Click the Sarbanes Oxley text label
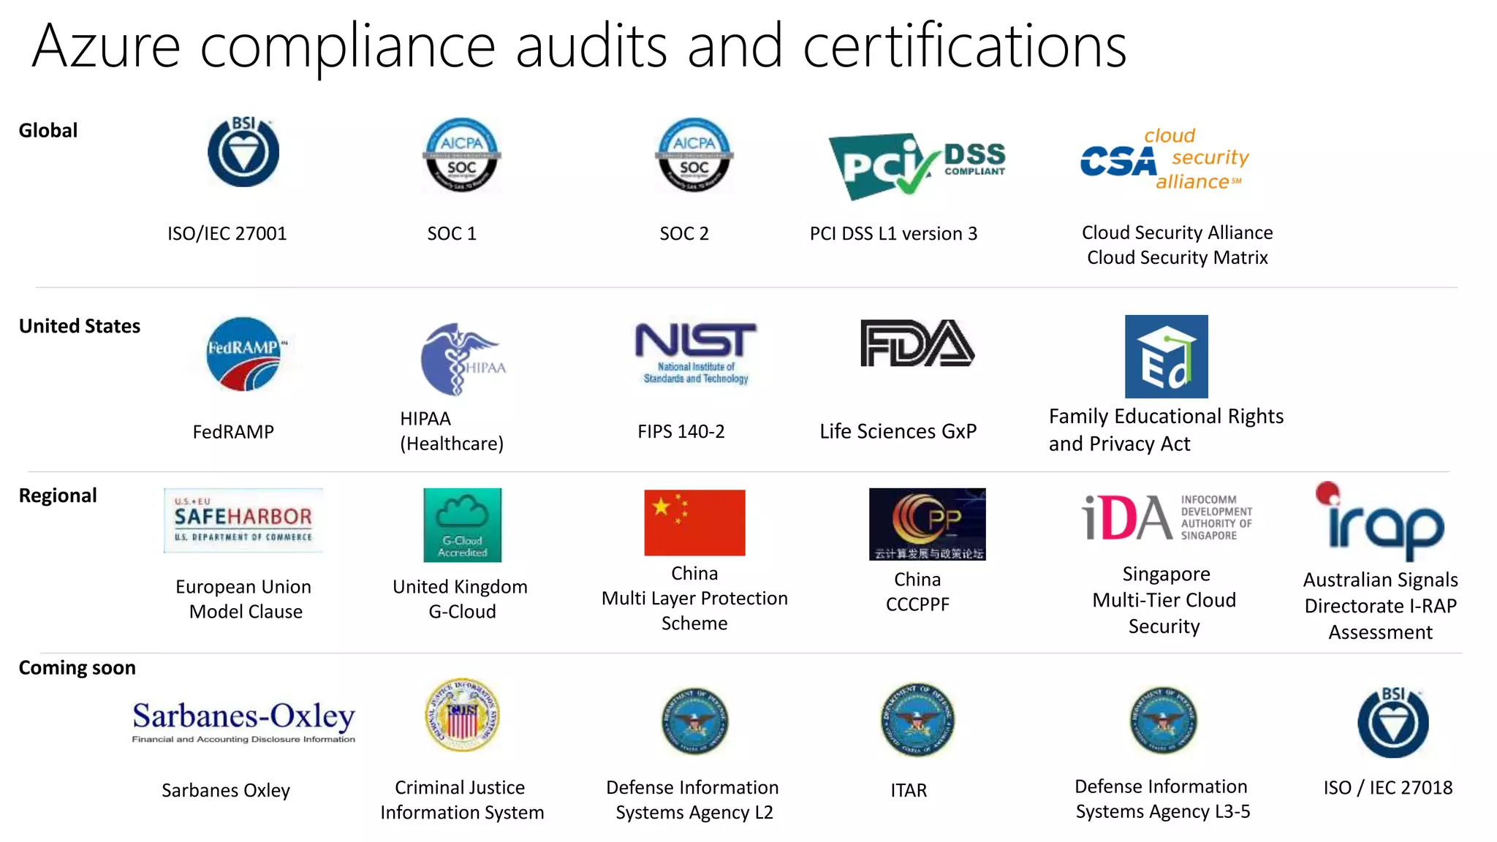Viewport: 1497px width, 842px height. 226,790
